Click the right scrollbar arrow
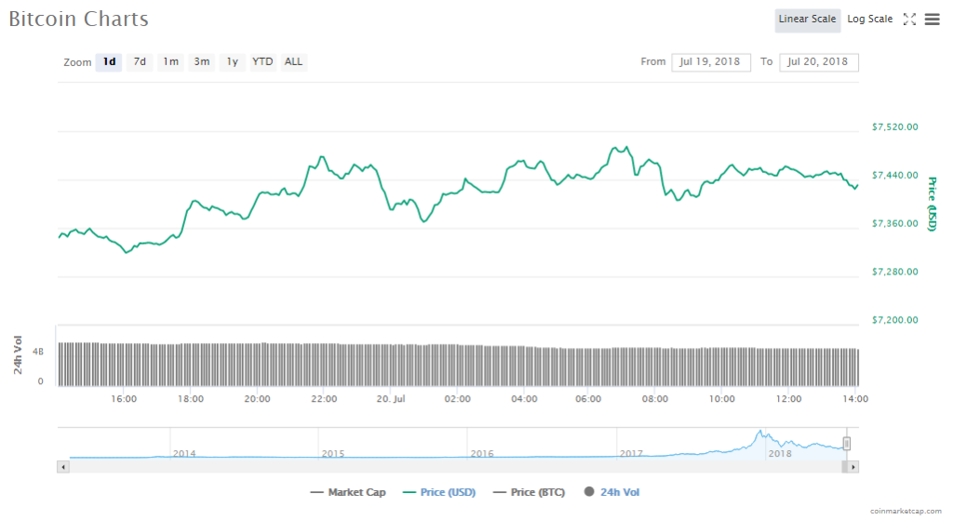Image resolution: width=953 pixels, height=520 pixels. click(x=853, y=466)
